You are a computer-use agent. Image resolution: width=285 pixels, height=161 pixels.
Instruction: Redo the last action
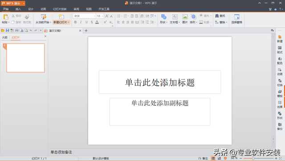pyautogui.click(x=36, y=30)
